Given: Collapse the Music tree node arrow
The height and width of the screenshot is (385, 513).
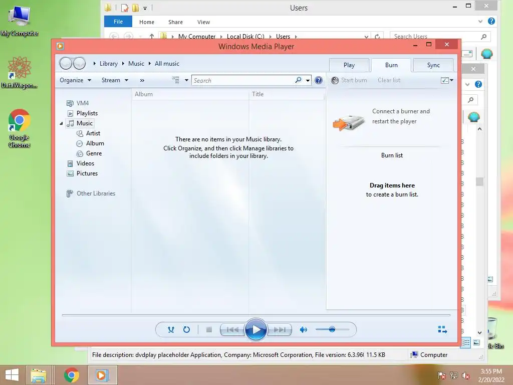Looking at the screenshot, I should pyautogui.click(x=61, y=123).
